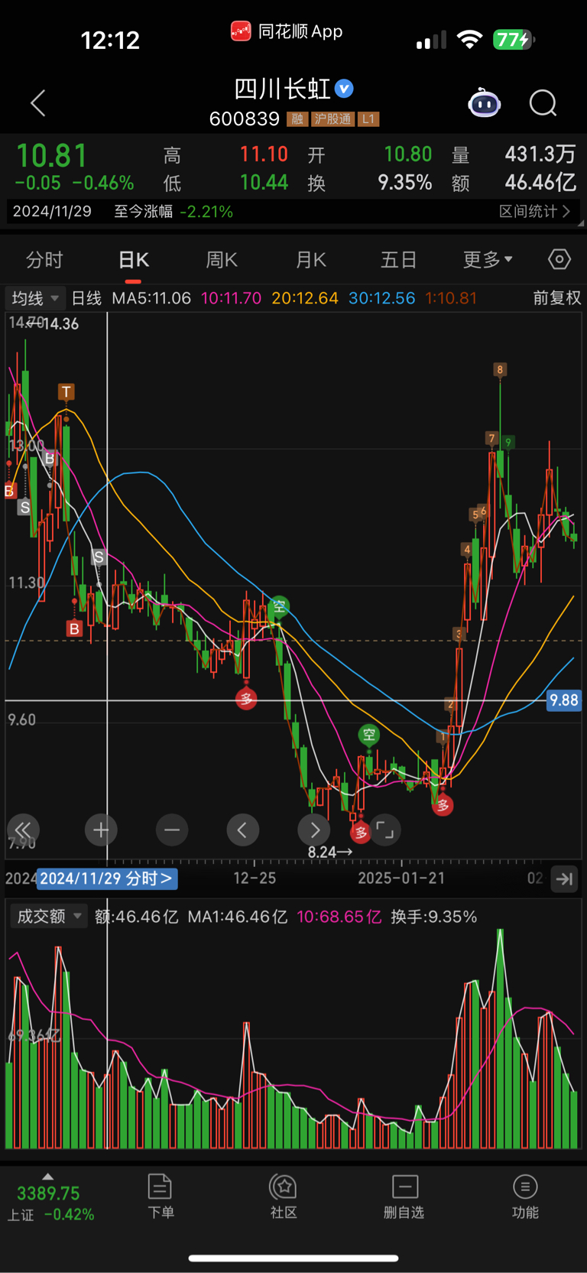Tap the L1 quote level tag
Image resolution: width=587 pixels, height=1273 pixels.
click(368, 119)
